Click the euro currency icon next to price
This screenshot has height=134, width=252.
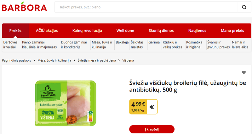coord(152,107)
